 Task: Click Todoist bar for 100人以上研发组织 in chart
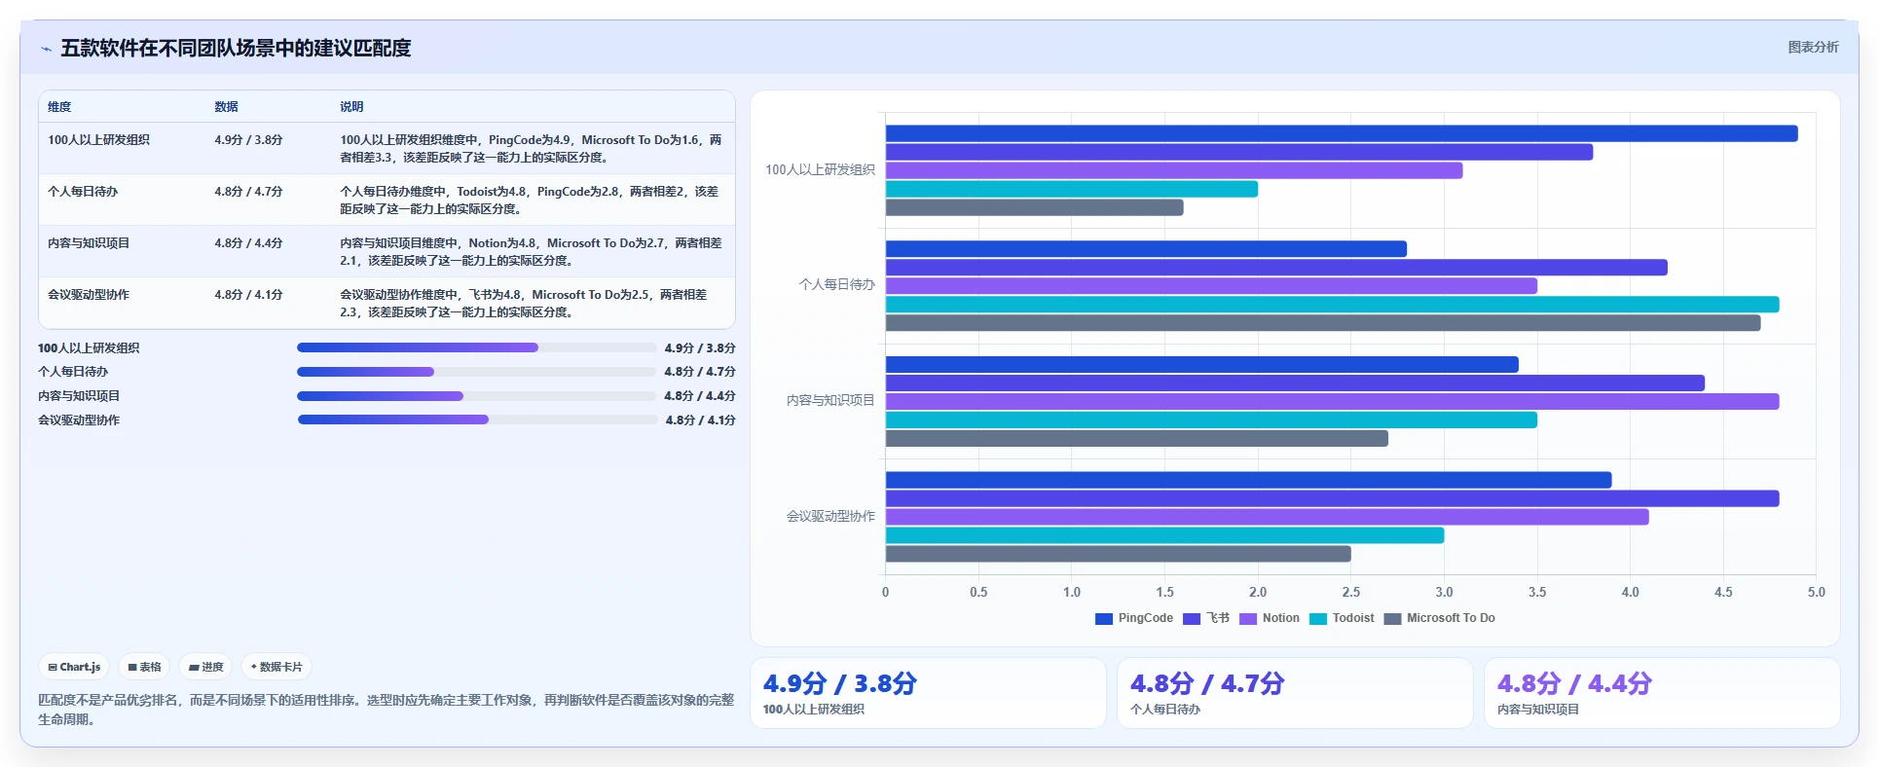tap(1072, 189)
